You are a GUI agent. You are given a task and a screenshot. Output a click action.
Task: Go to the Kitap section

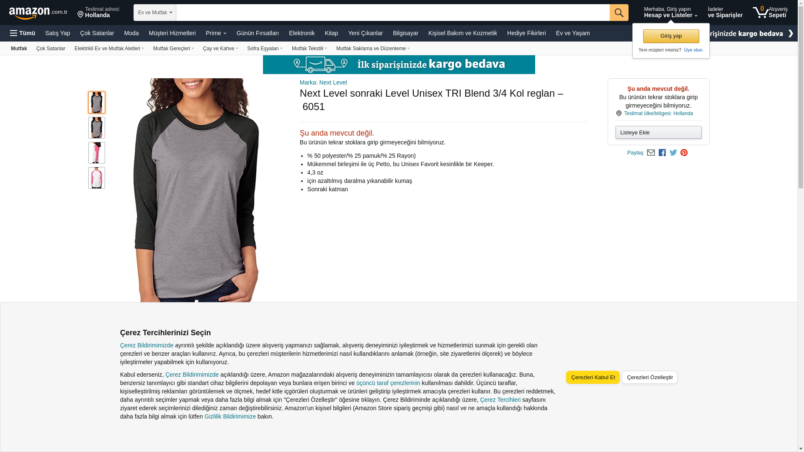pos(331,33)
